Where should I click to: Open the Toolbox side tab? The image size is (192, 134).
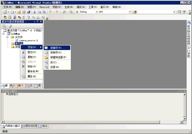[189, 51]
